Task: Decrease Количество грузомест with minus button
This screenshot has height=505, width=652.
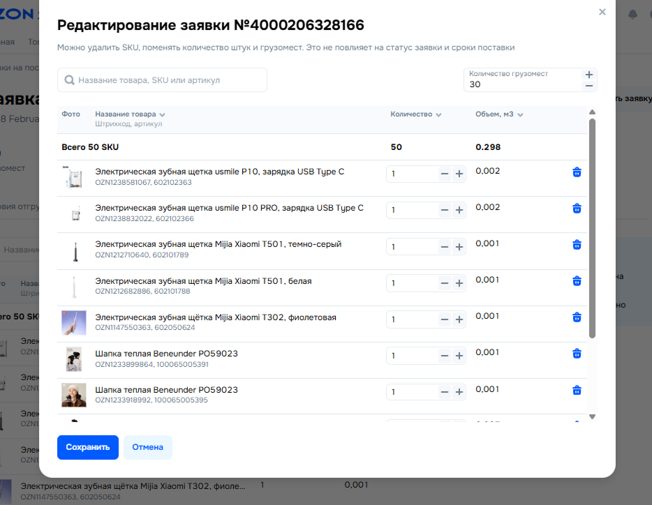Action: click(589, 86)
